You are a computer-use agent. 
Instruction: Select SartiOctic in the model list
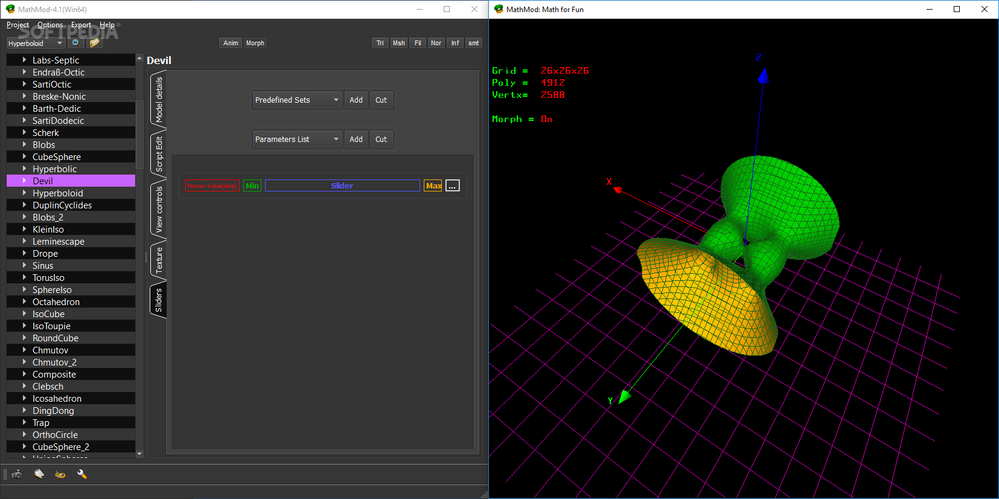52,84
